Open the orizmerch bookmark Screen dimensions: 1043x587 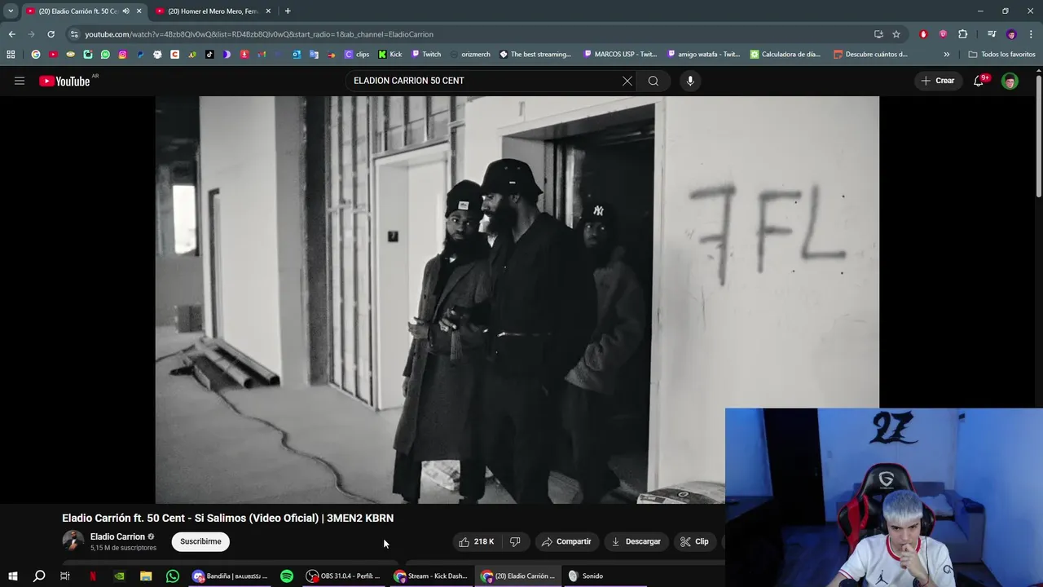(469, 55)
